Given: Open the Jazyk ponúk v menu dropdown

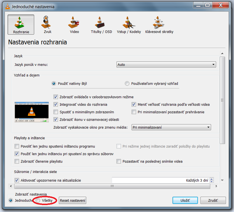Looking at the screenshot, I should [x=166, y=65].
